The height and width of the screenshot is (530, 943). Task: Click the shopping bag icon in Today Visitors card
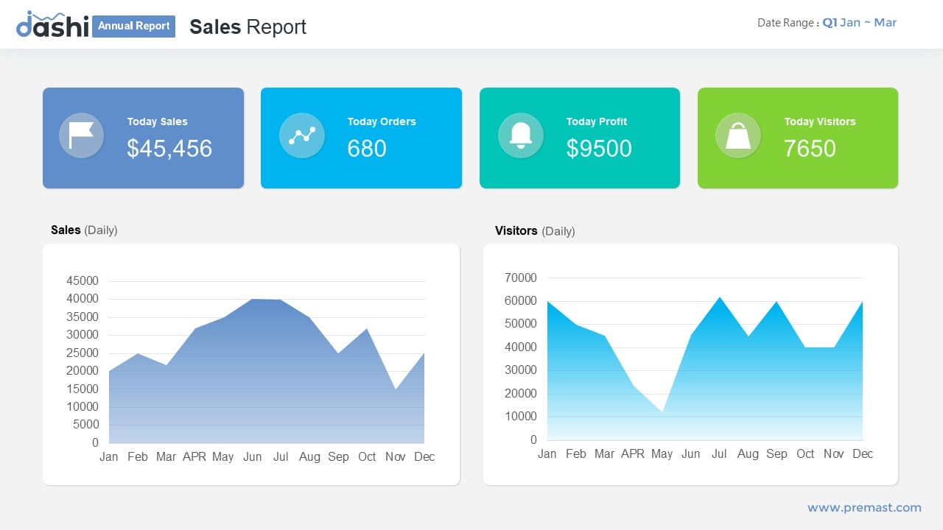coord(738,135)
